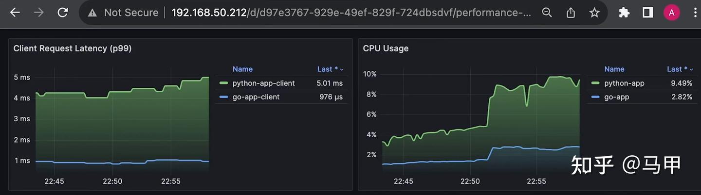Click the browser forward arrow
This screenshot has height=195, width=701.
click(x=38, y=13)
